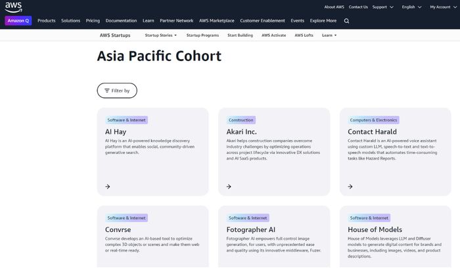
Task: Open the Pricing menu item
Action: click(x=93, y=21)
